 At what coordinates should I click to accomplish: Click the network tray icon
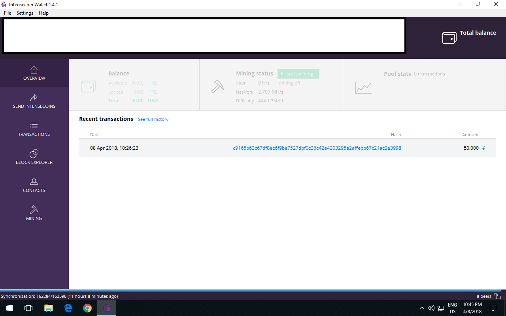(441, 308)
